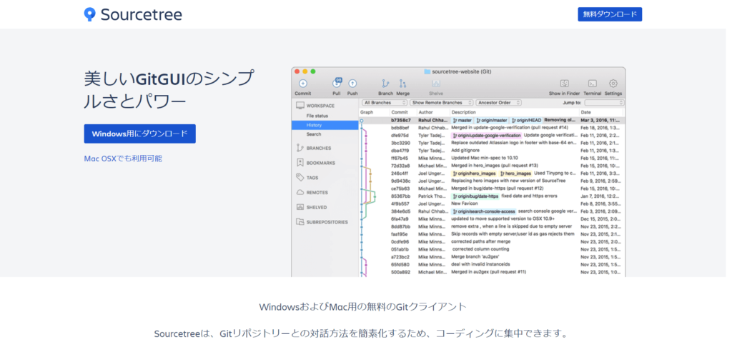The height and width of the screenshot is (342, 732).
Task: Open the All Branches dropdown
Action: pyautogui.click(x=385, y=103)
